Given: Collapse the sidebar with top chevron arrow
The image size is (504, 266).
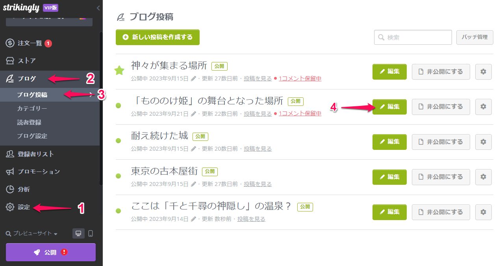Looking at the screenshot, I should pyautogui.click(x=98, y=8).
